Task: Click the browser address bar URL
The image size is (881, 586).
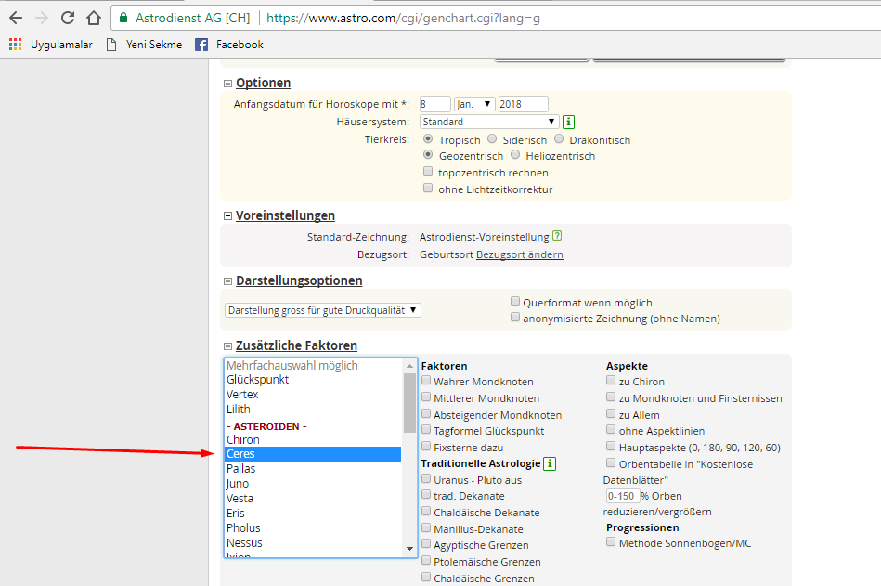Action: (403, 18)
